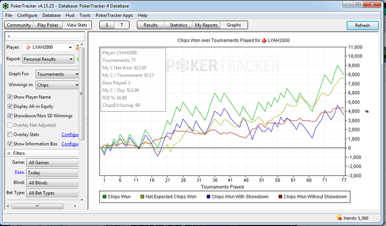Click the spade icon beside LYAH2000 player name

pos(28,47)
